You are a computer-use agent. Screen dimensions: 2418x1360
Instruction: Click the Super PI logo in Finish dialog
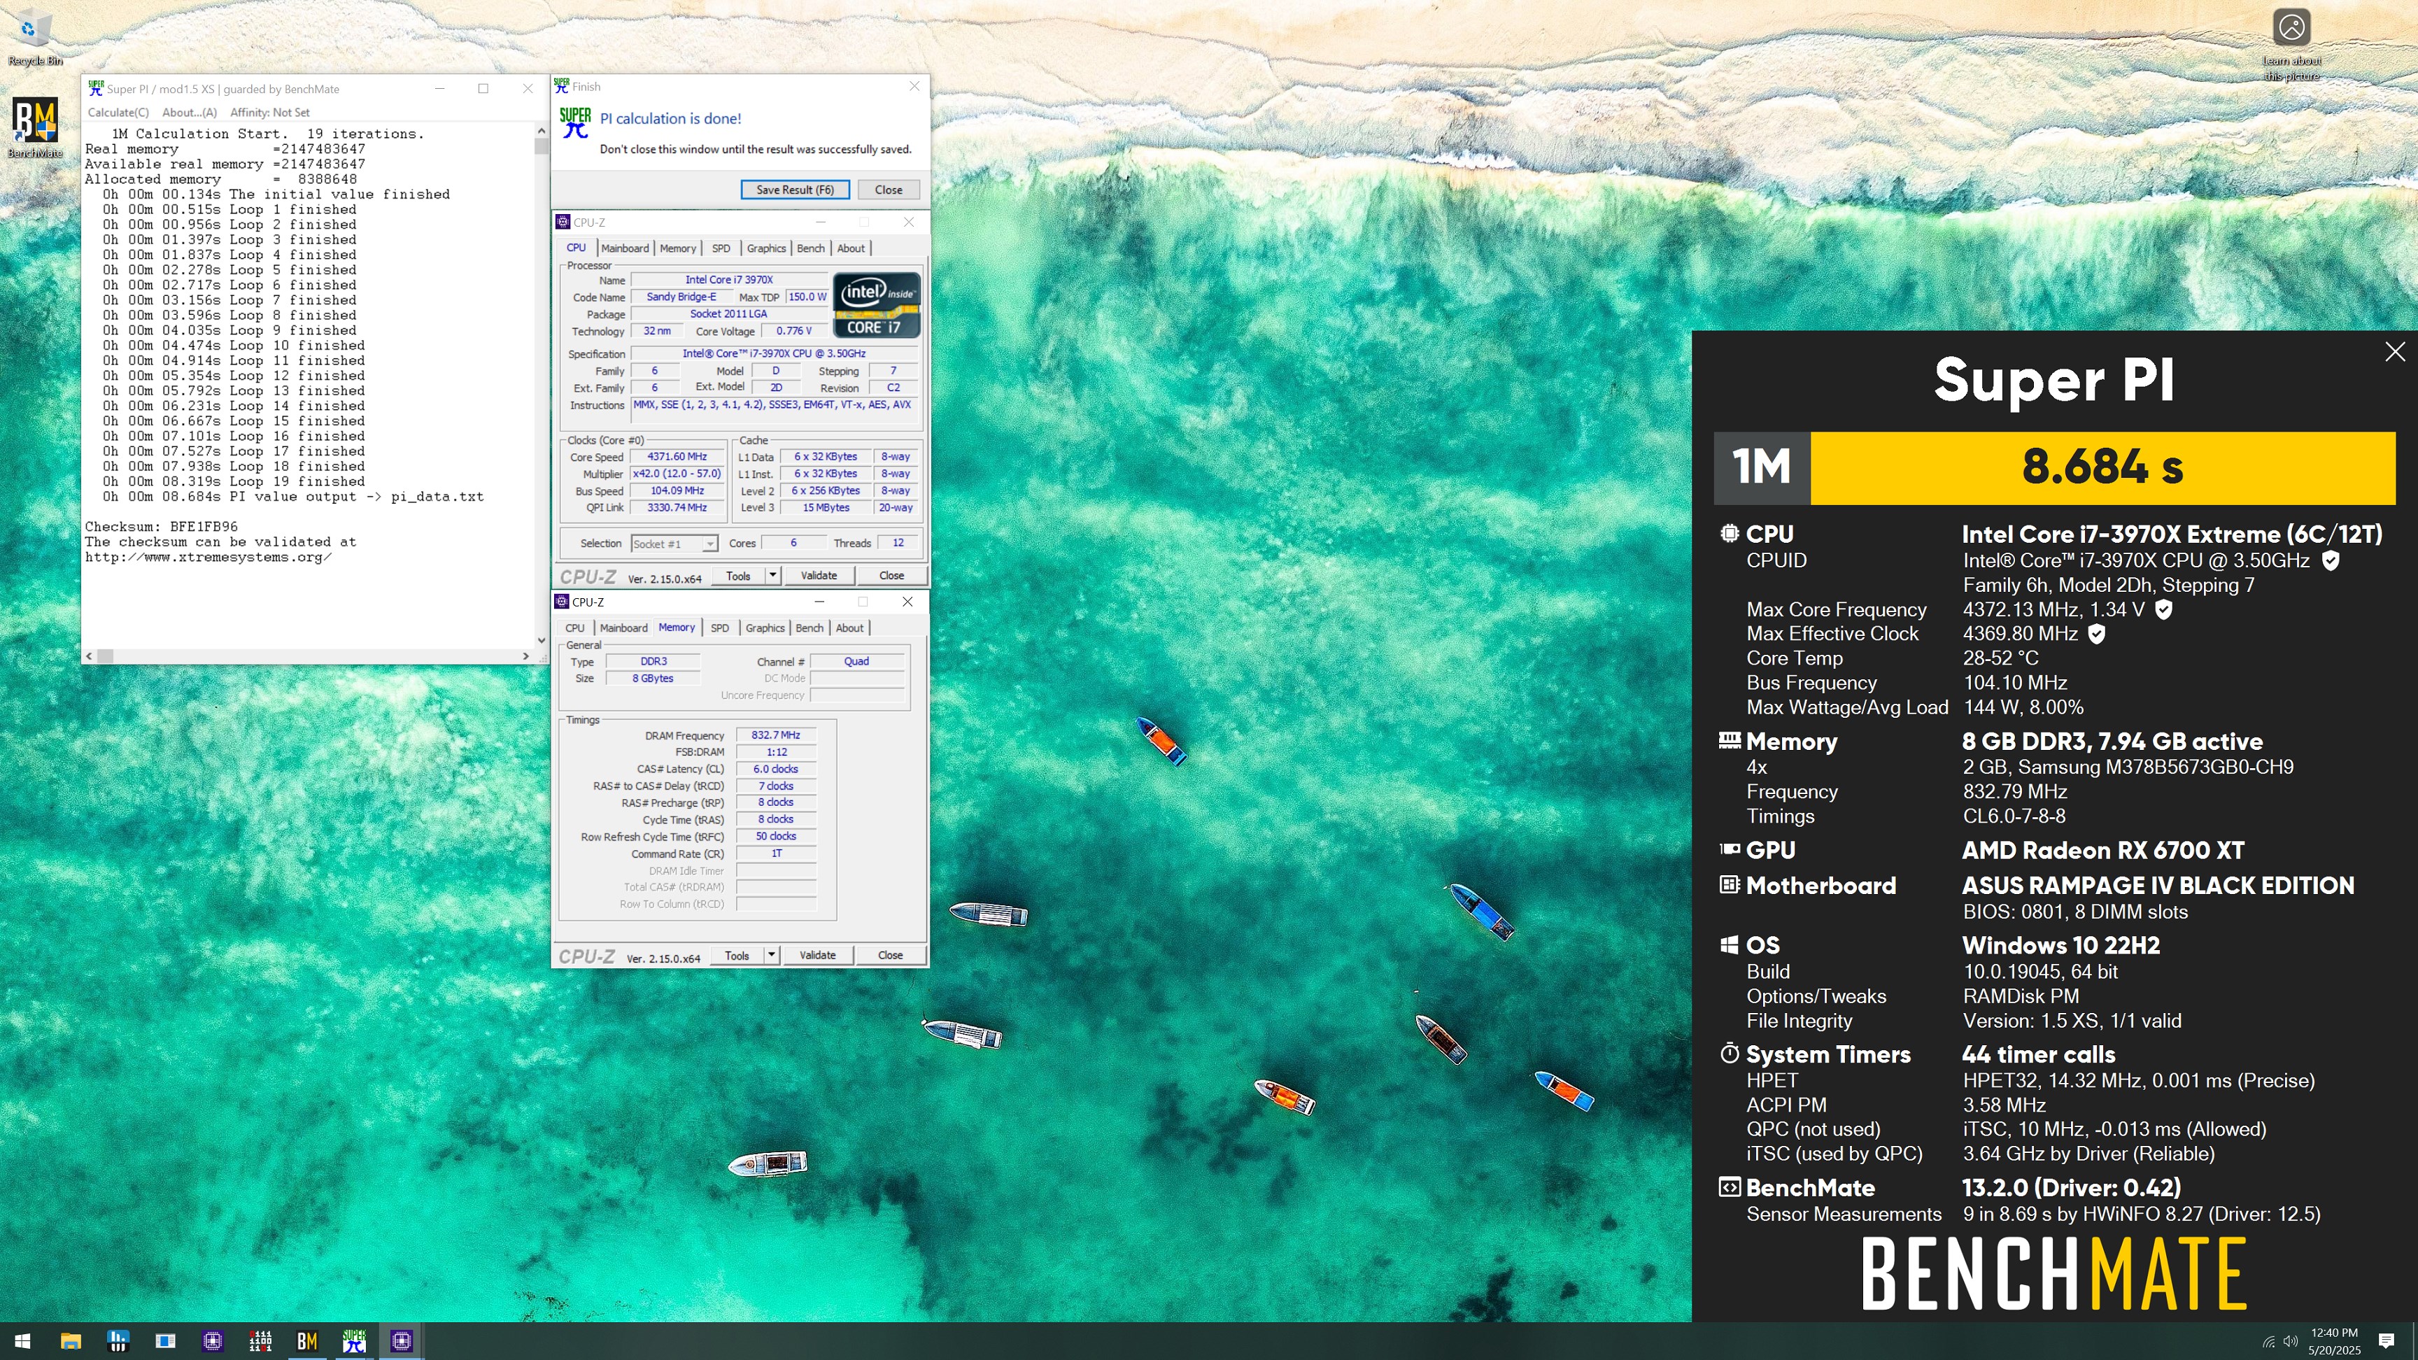coord(574,123)
